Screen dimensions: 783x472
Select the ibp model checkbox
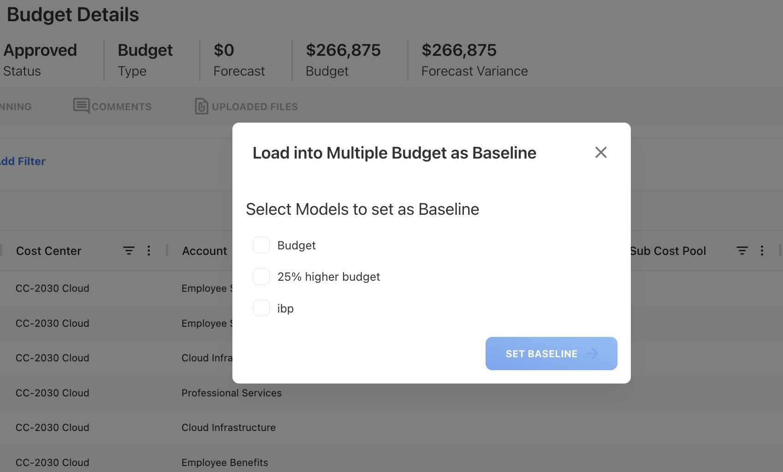click(261, 308)
